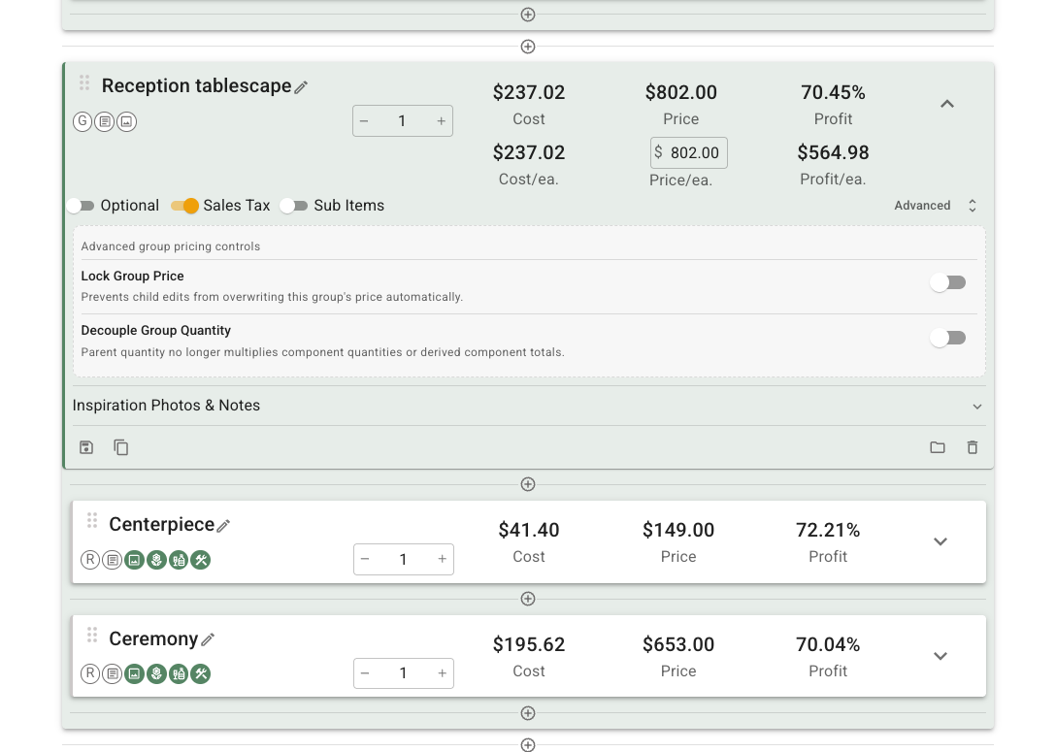Click the Reception tablescape quantity value field
Viewport: 1056px width, 752px height.
pos(402,121)
